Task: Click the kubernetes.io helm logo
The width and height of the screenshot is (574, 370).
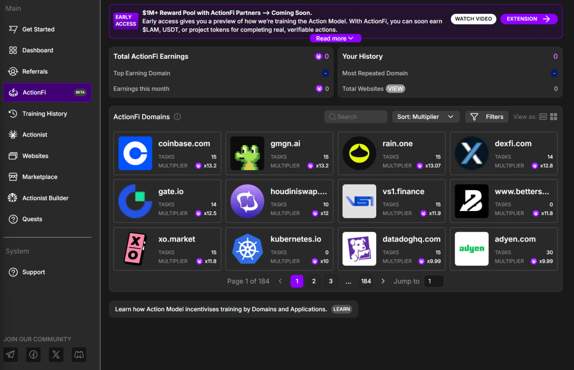Action: [x=247, y=249]
